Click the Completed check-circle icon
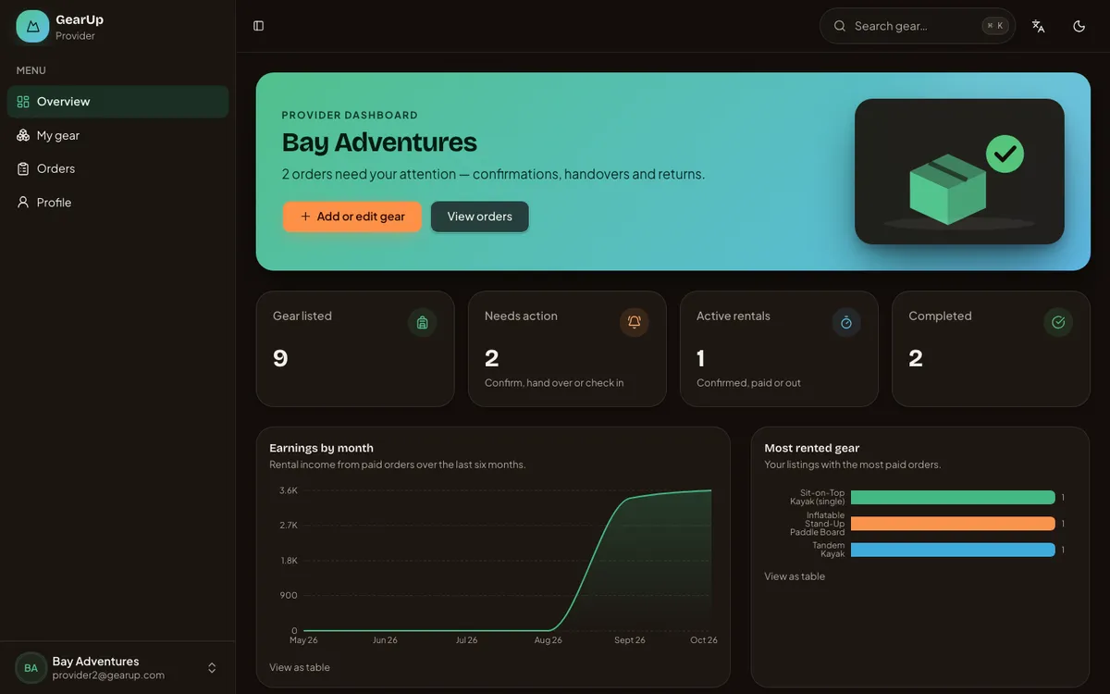1110x694 pixels. coord(1058,322)
